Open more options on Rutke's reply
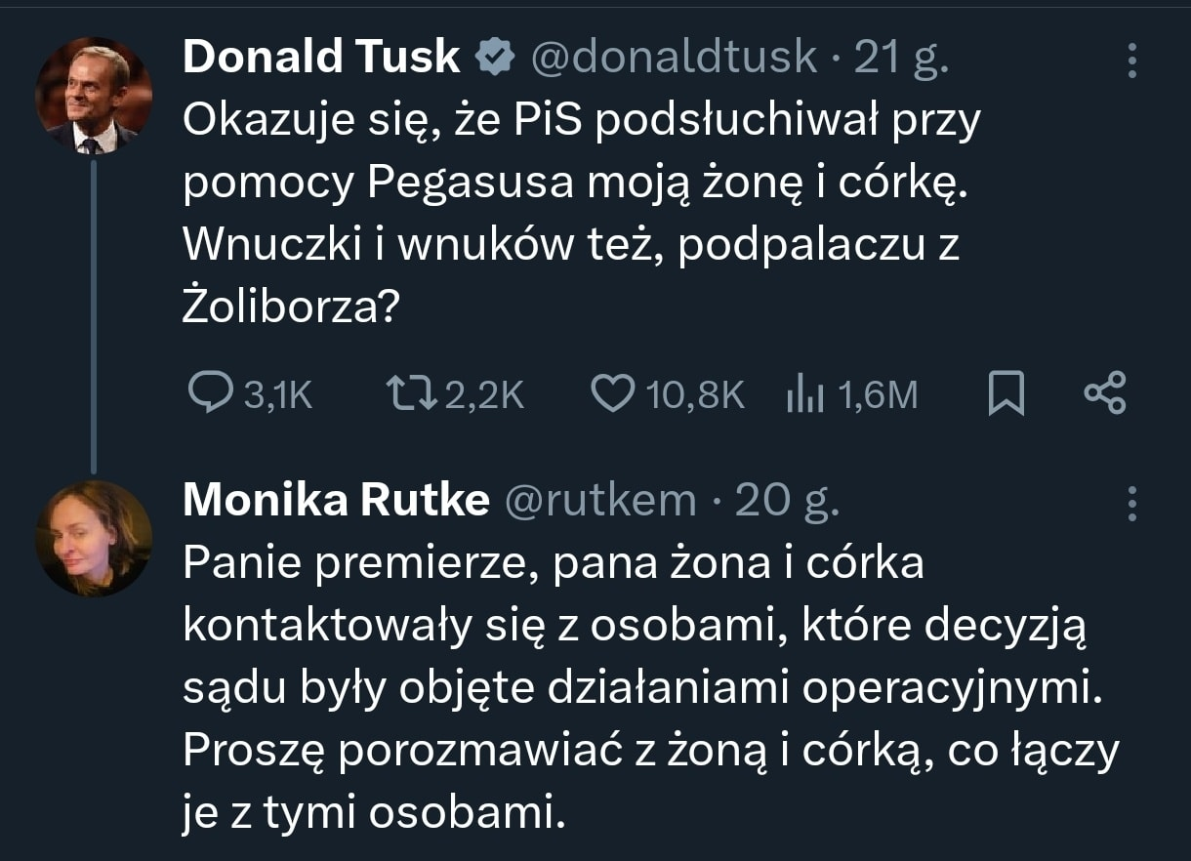The image size is (1191, 861). click(x=1132, y=502)
